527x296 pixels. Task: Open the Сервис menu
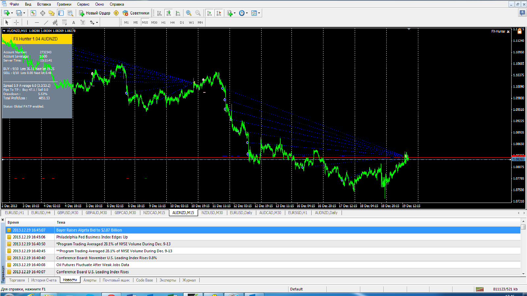click(83, 4)
